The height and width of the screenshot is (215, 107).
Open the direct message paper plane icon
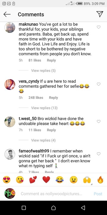tap(100, 14)
